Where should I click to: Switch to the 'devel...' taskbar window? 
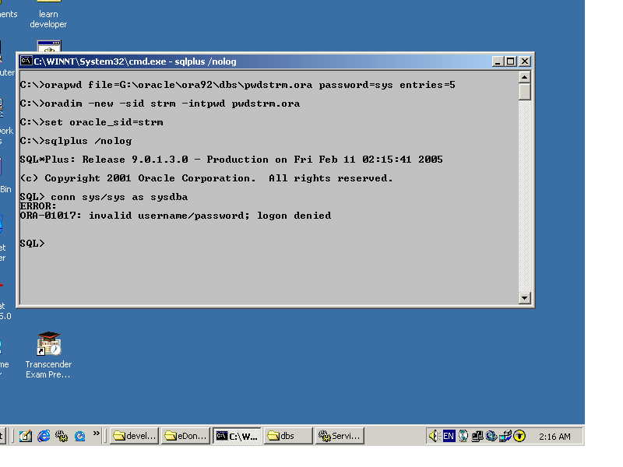(134, 436)
